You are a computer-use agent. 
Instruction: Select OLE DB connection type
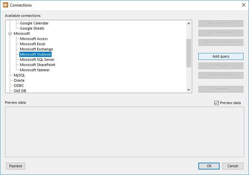[x=20, y=91]
